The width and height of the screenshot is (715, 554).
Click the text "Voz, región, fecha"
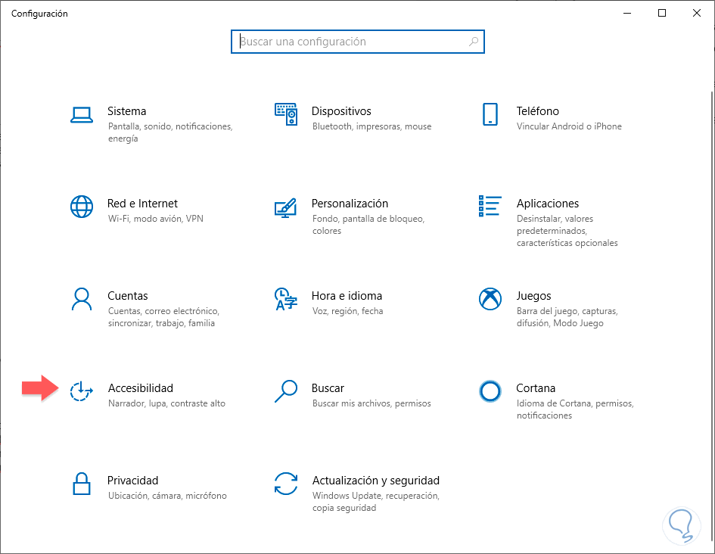(347, 311)
